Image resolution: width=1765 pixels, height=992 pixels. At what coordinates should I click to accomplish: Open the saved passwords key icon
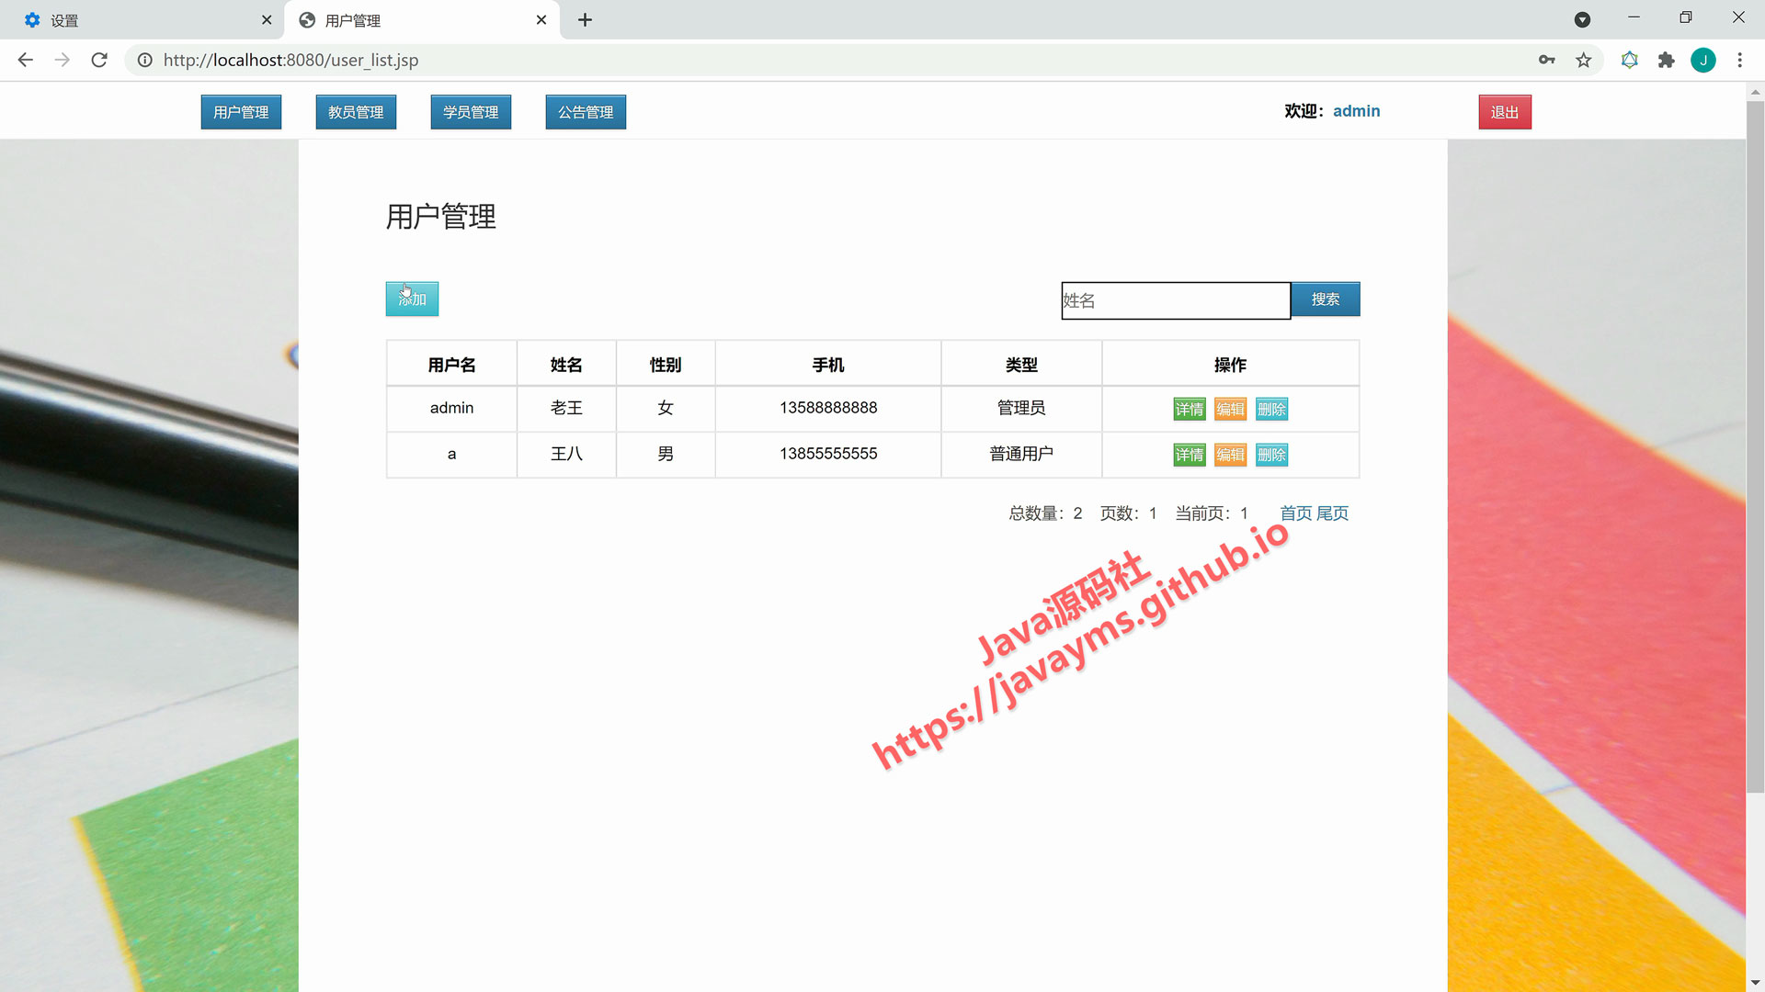pos(1546,60)
